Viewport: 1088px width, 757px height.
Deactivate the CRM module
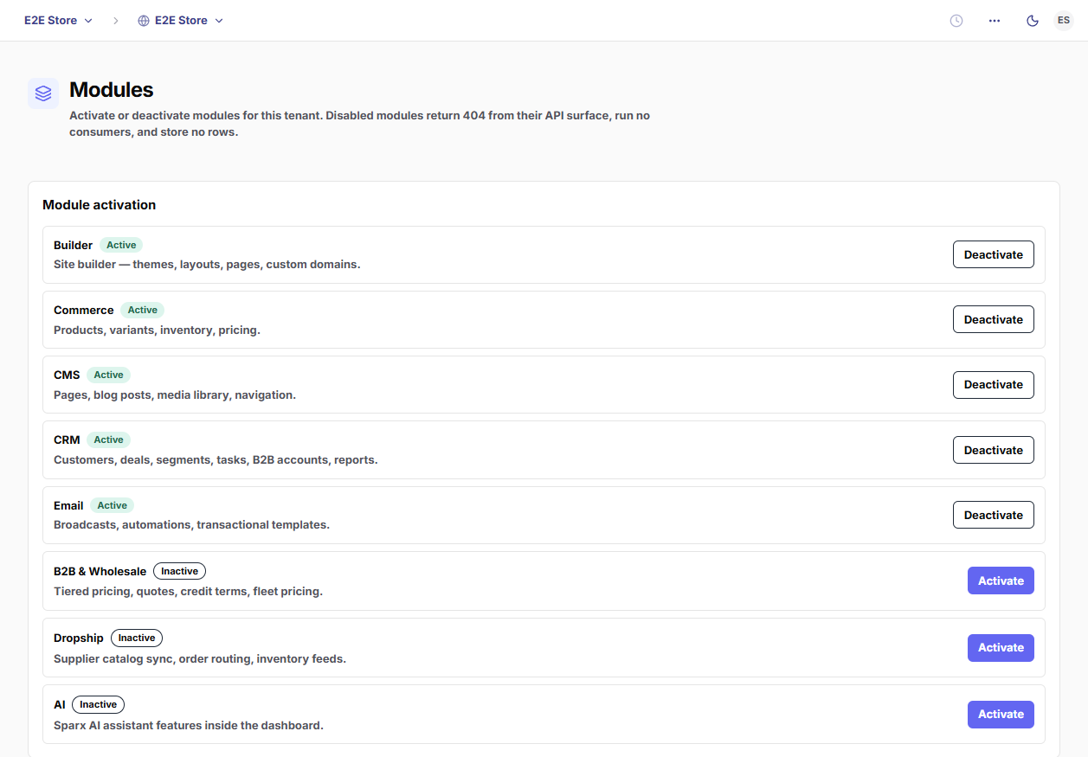tap(994, 450)
